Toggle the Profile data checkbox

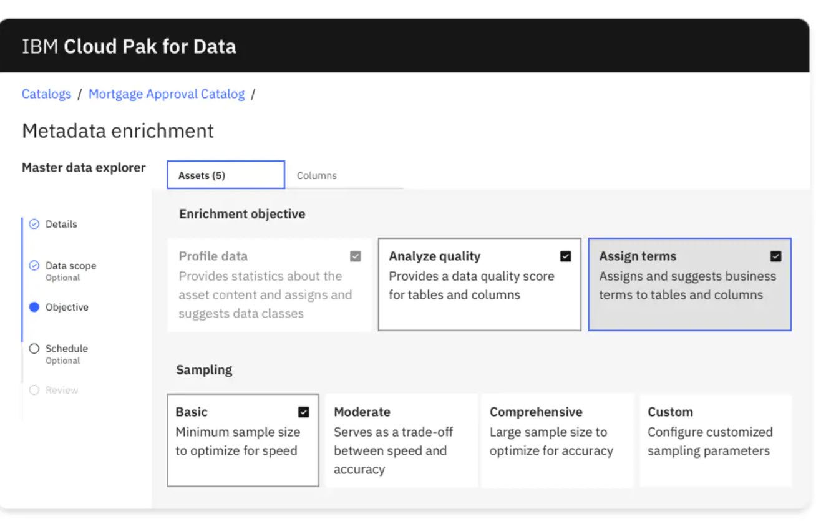point(356,256)
